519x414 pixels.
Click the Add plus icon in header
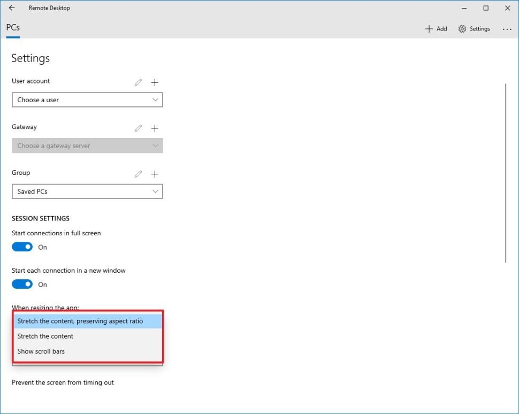(x=429, y=29)
